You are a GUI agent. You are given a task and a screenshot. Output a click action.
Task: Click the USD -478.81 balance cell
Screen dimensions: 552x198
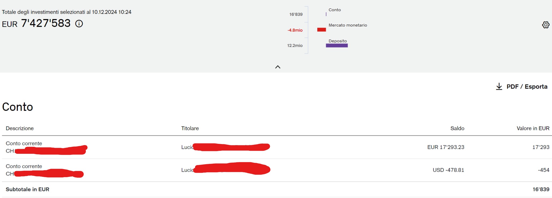click(x=448, y=170)
